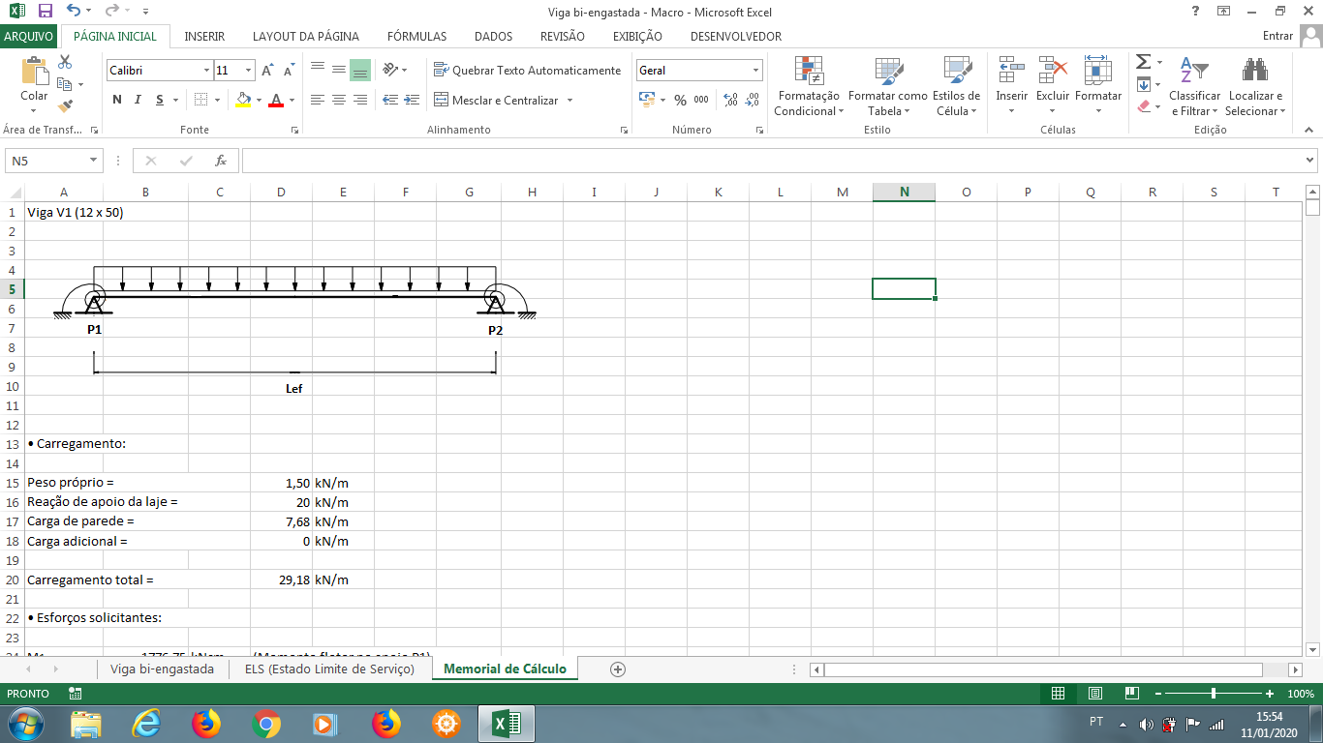Apply the red font color
Viewport: 1323px width, 743px height.
[277, 100]
